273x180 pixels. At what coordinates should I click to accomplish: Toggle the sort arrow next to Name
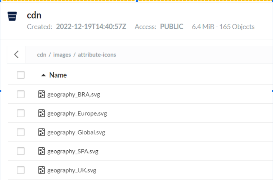click(43, 75)
